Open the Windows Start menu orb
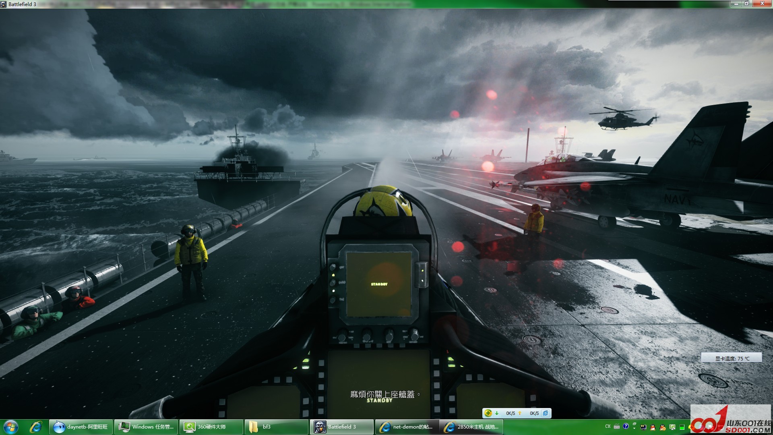773x435 pixels. click(x=10, y=427)
